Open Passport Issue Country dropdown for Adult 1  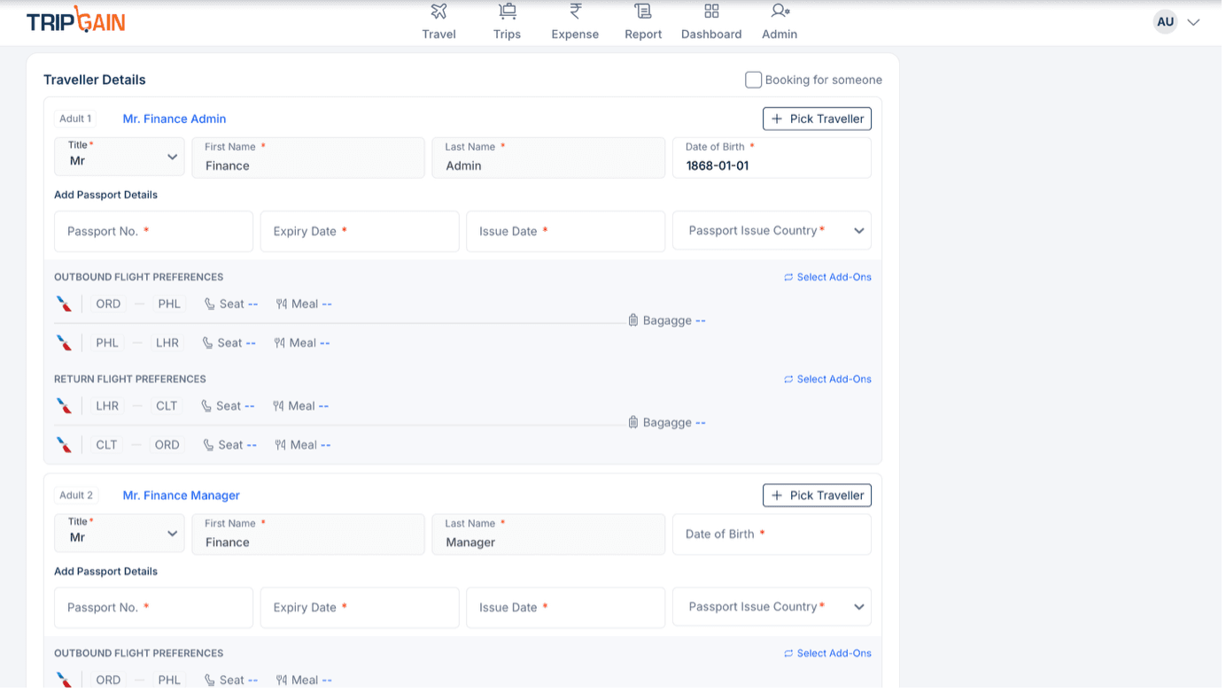pos(772,231)
